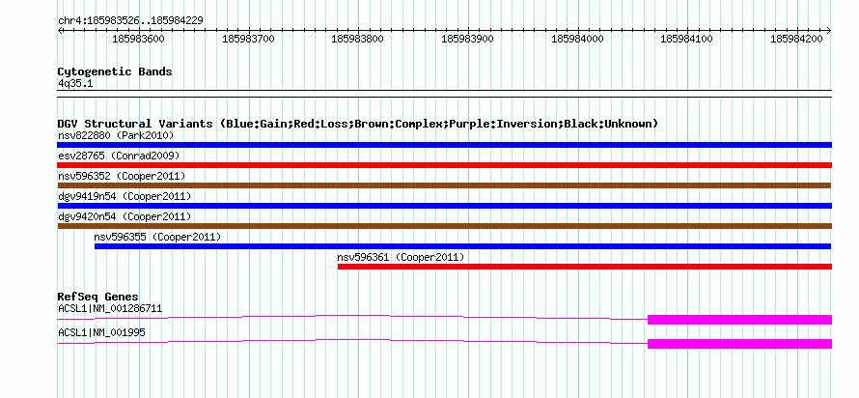Viewport: 859px width, 398px height.
Task: Open the nsv596361 (Cooper2011) label
Action: (401, 257)
